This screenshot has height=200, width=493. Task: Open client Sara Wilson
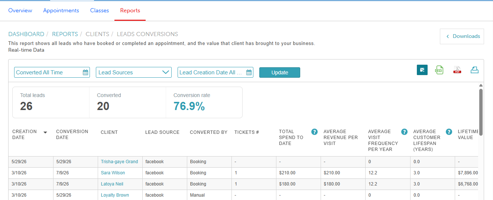[113, 173]
